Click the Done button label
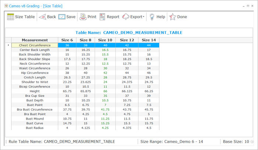Viewport: 258px width, 150px height. click(182, 17)
